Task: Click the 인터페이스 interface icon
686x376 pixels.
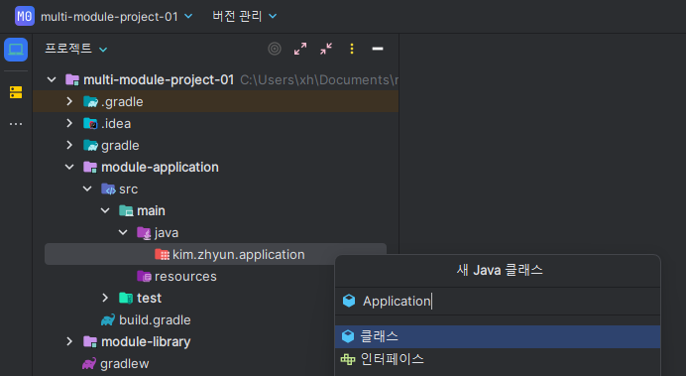Action: (x=348, y=359)
